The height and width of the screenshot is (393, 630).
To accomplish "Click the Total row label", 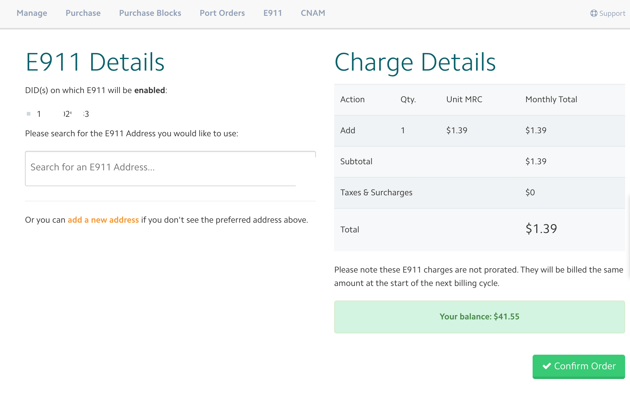I will tap(350, 230).
